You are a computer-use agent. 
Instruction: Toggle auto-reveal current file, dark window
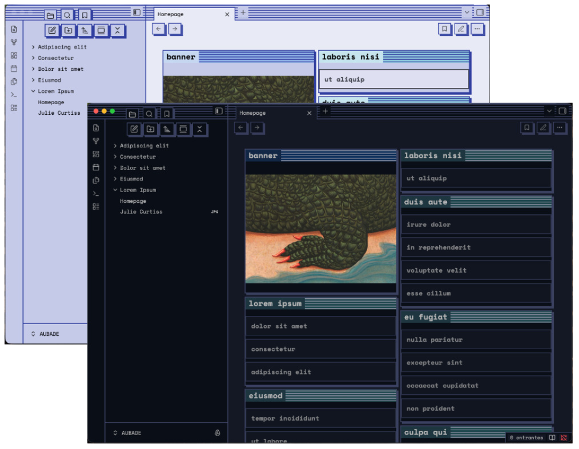[x=183, y=129]
